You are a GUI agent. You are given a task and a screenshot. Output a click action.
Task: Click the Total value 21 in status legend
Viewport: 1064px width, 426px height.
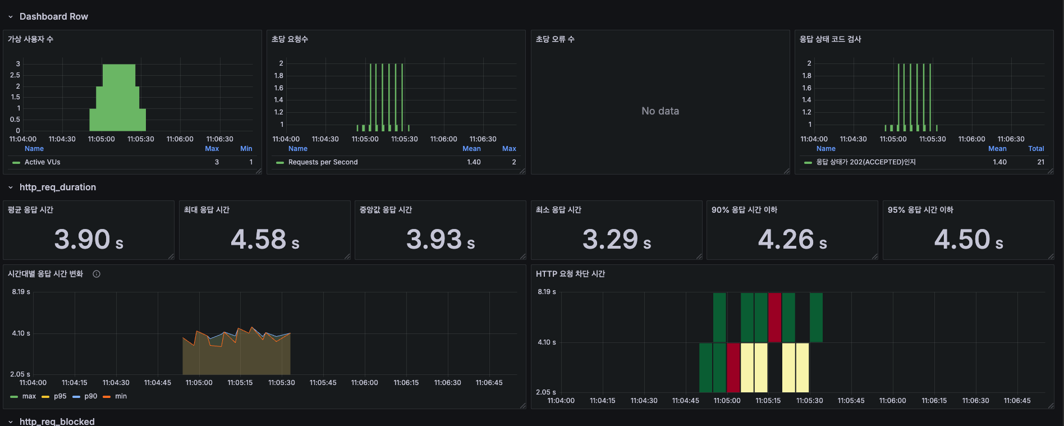pos(1041,162)
